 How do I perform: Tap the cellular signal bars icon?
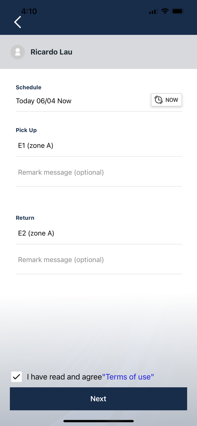click(153, 12)
